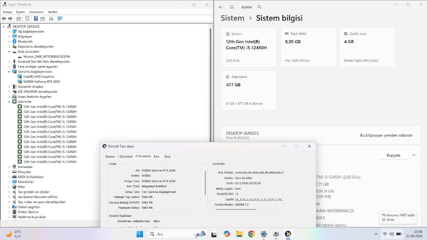Open Task View from the taskbar
This screenshot has width=427, height=240.
tap(214, 234)
